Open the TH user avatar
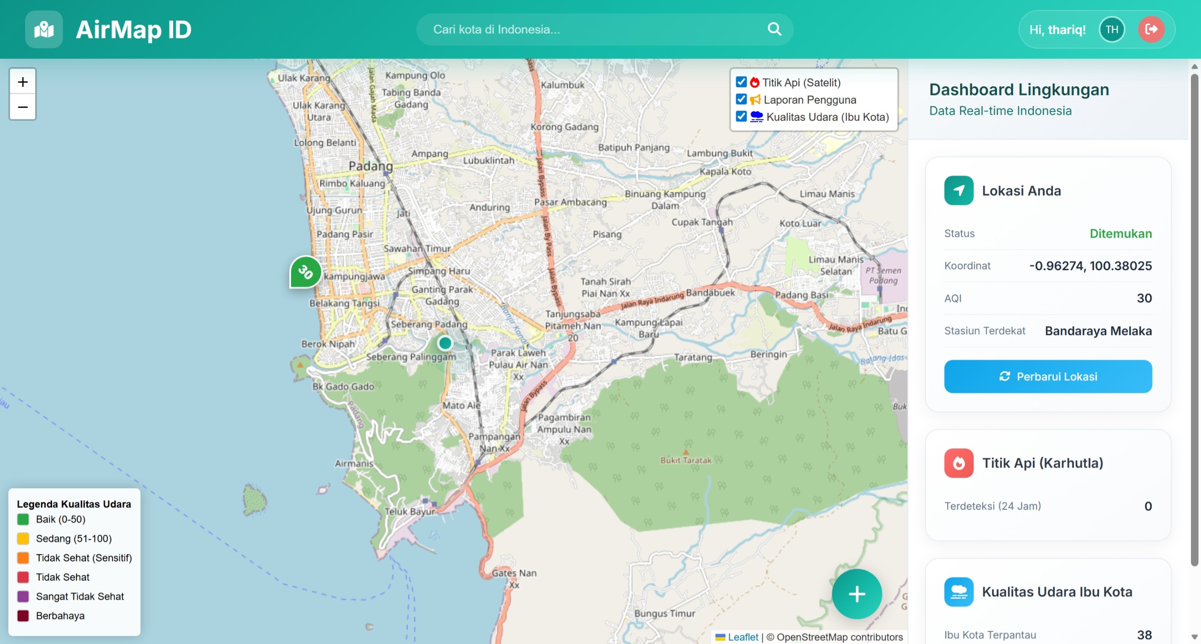Viewport: 1201px width, 644px height. point(1111,29)
